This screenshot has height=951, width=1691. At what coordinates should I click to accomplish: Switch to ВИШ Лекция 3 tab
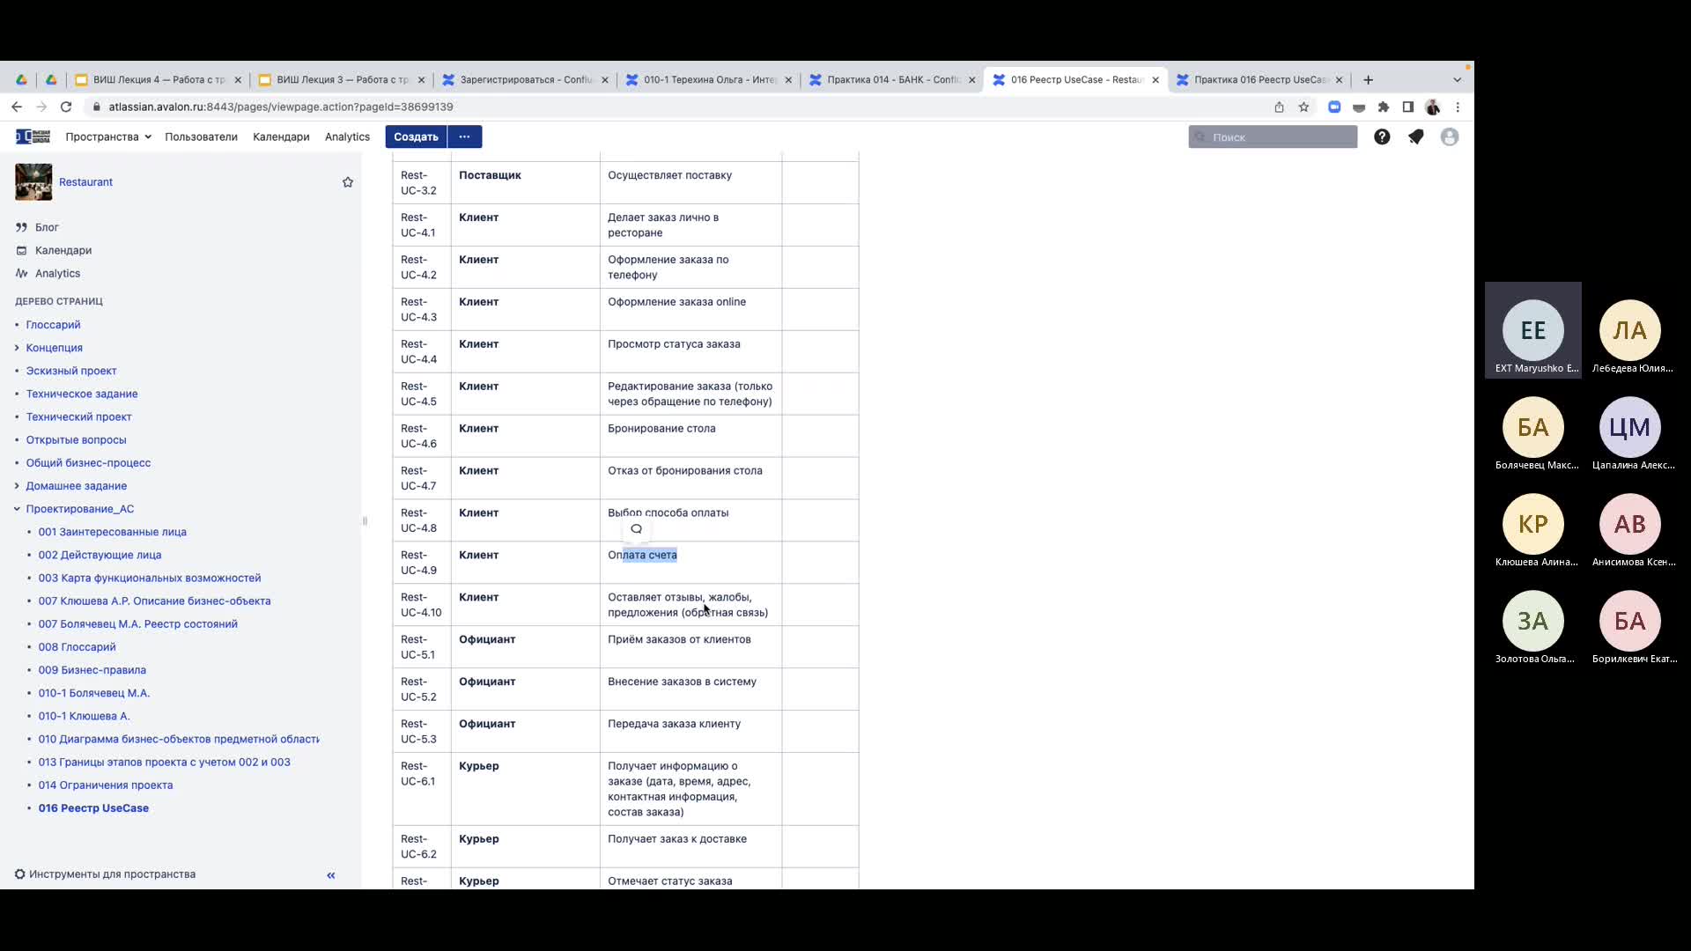point(342,79)
